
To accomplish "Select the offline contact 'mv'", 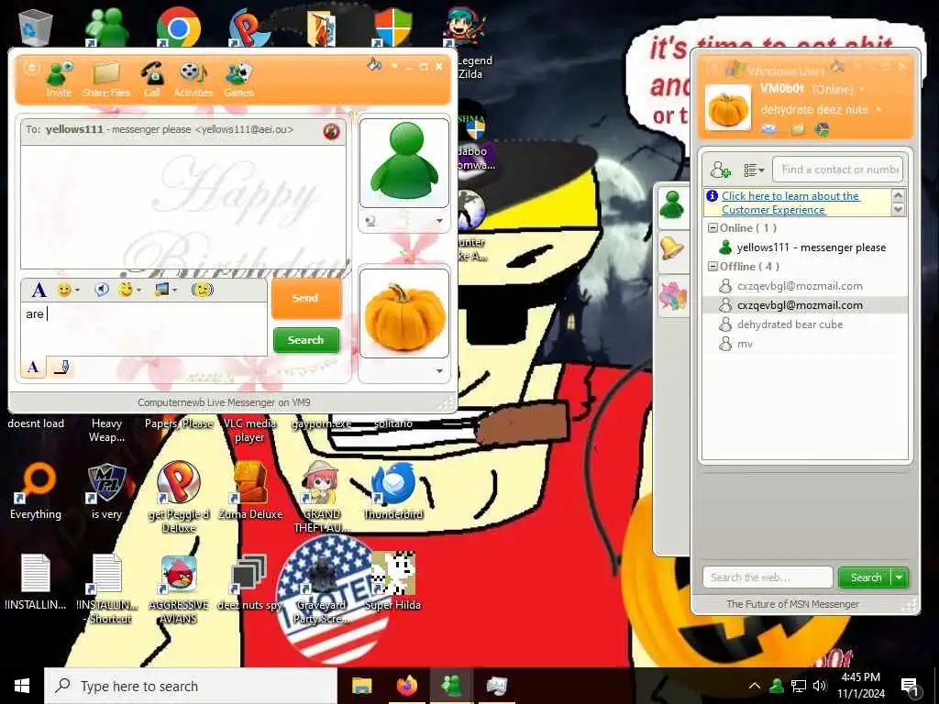I will (x=803, y=344).
